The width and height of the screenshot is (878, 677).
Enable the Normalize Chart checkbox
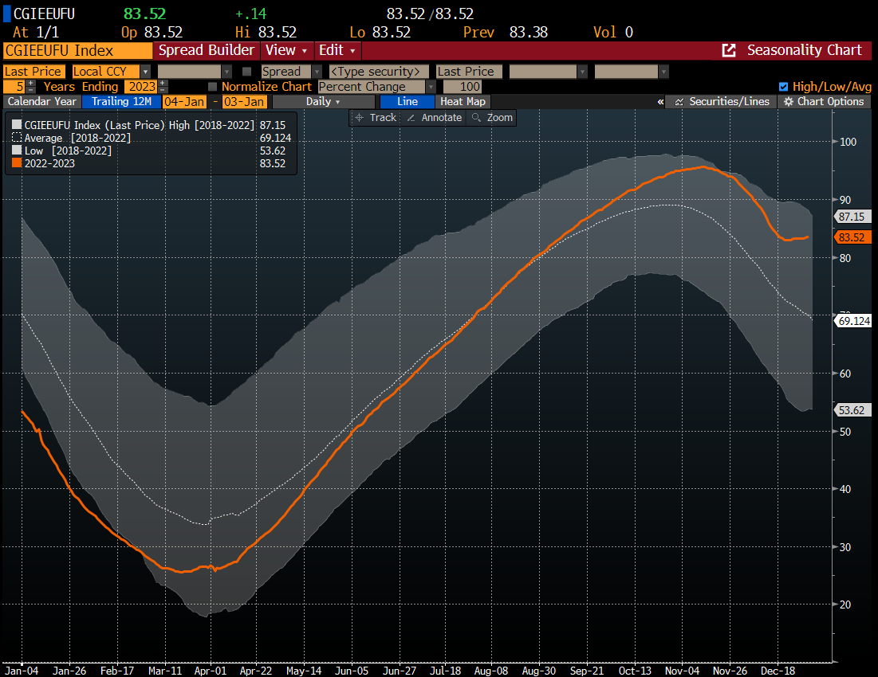[x=212, y=86]
